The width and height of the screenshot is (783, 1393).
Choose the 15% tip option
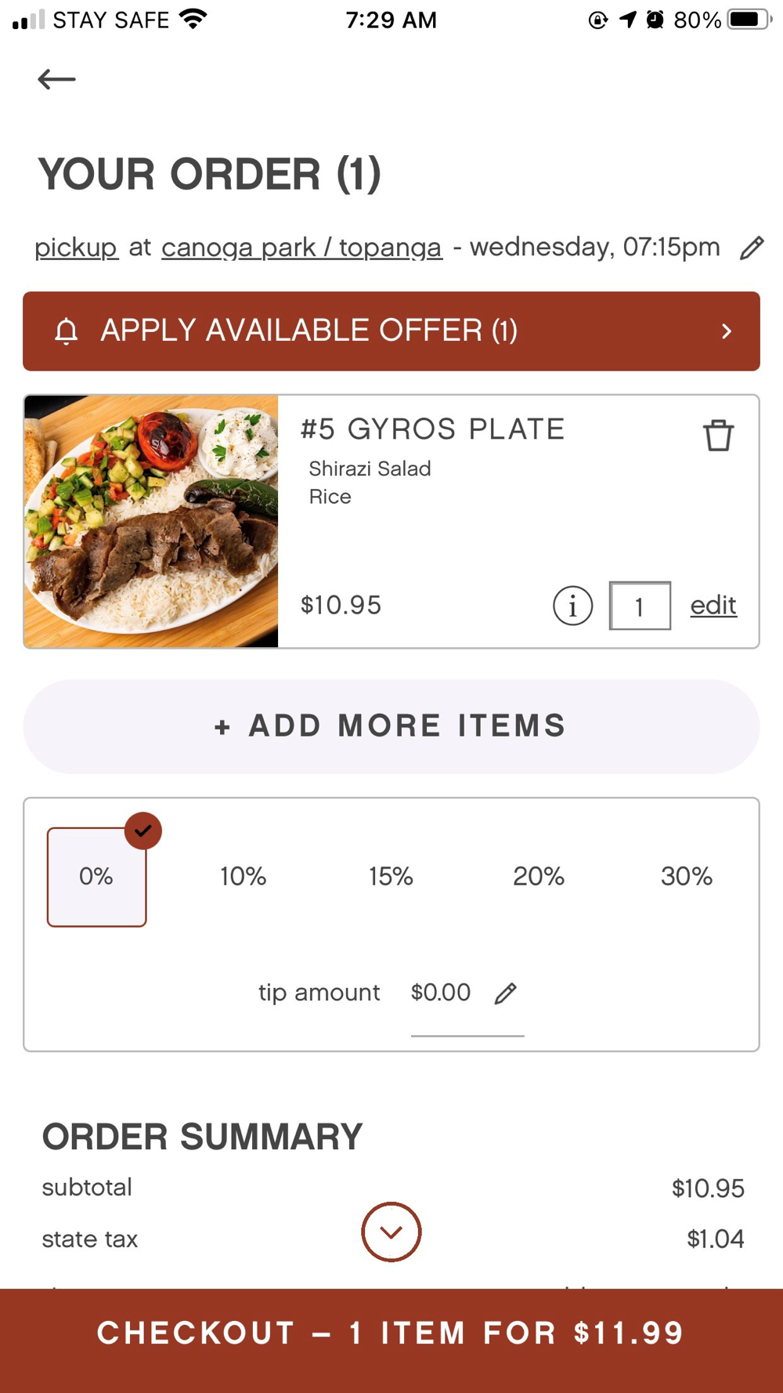pyautogui.click(x=391, y=877)
